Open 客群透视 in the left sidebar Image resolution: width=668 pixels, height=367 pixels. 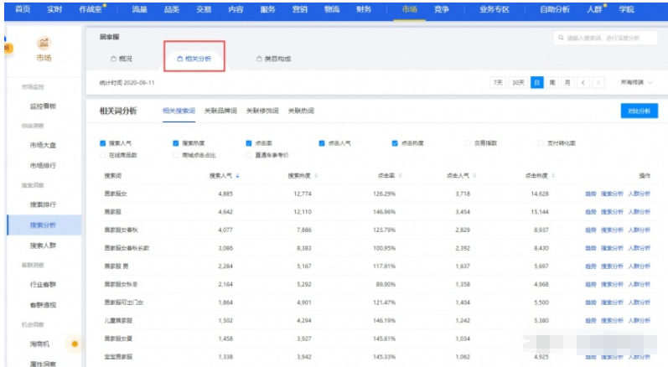click(43, 305)
